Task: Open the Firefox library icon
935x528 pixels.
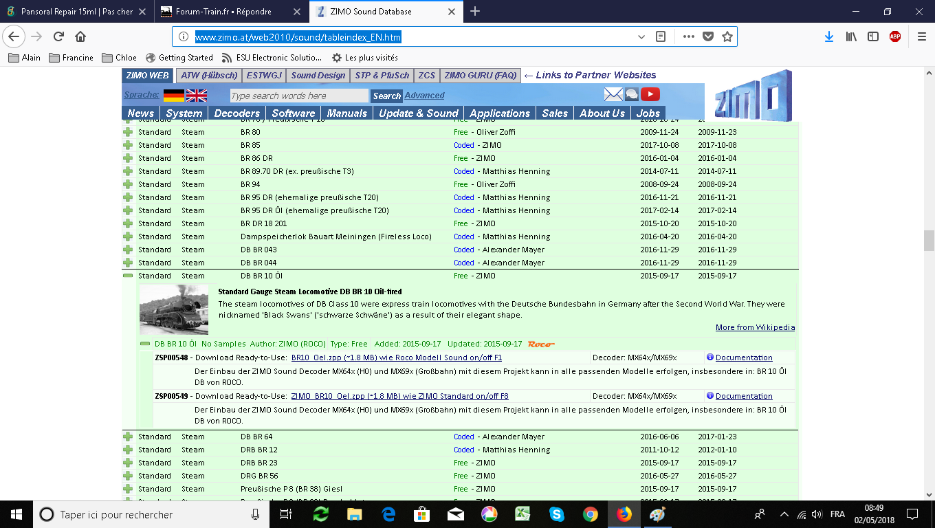Action: (x=851, y=37)
